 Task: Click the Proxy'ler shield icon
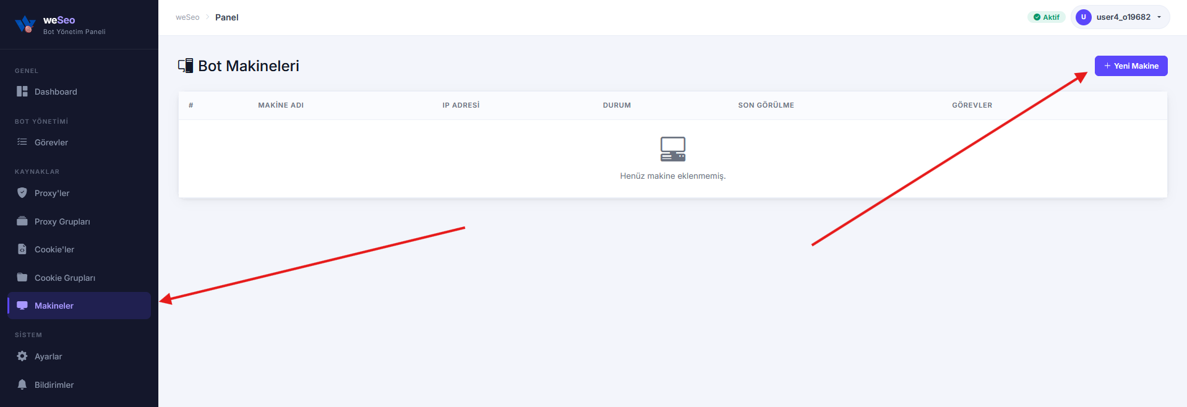[22, 193]
